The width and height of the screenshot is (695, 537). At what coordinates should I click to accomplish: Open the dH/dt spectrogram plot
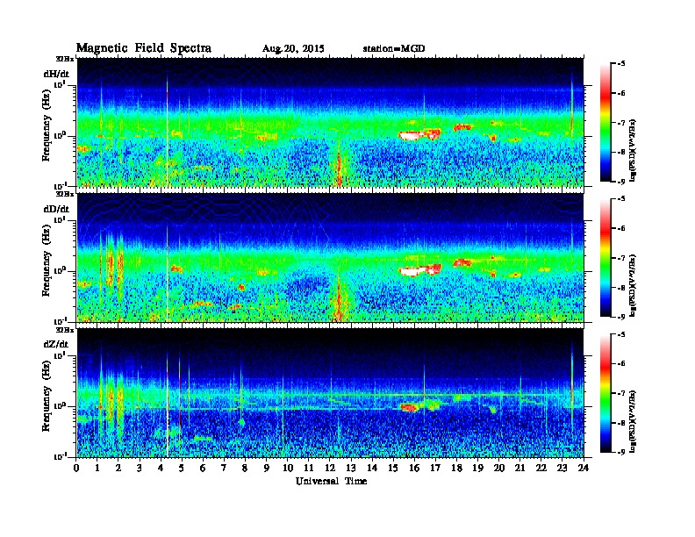pos(331,123)
